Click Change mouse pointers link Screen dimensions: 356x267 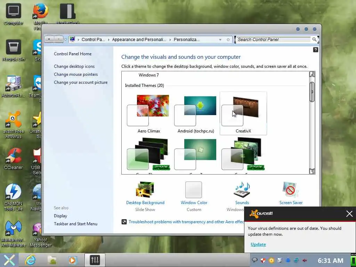(76, 74)
